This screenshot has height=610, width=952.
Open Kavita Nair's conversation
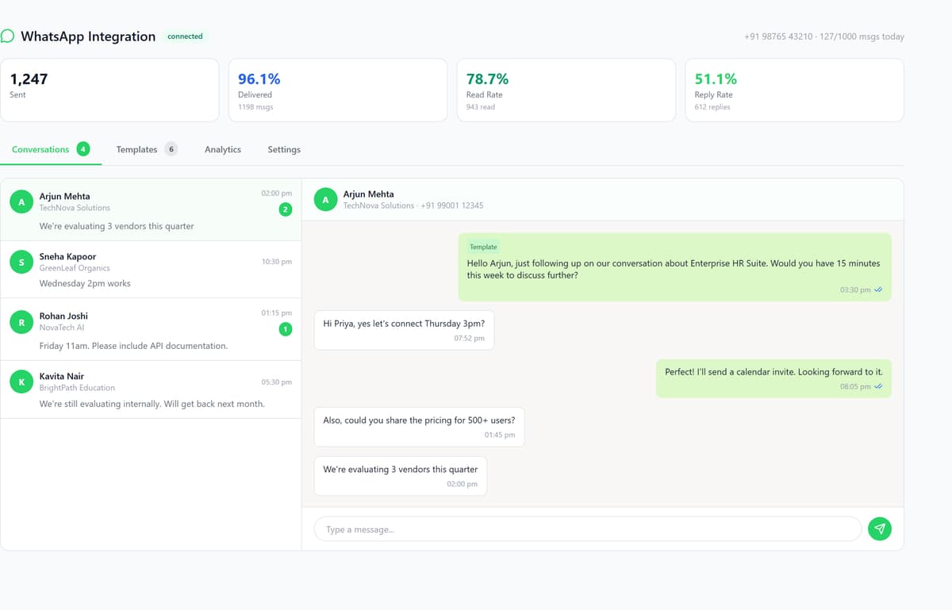(x=151, y=389)
